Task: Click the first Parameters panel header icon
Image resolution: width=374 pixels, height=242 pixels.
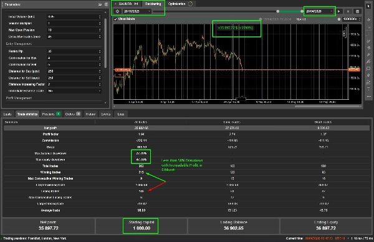Action: [x=100, y=4]
